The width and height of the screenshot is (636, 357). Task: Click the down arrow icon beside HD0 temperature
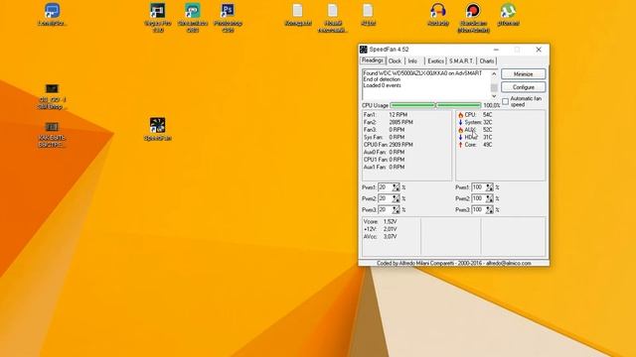460,137
